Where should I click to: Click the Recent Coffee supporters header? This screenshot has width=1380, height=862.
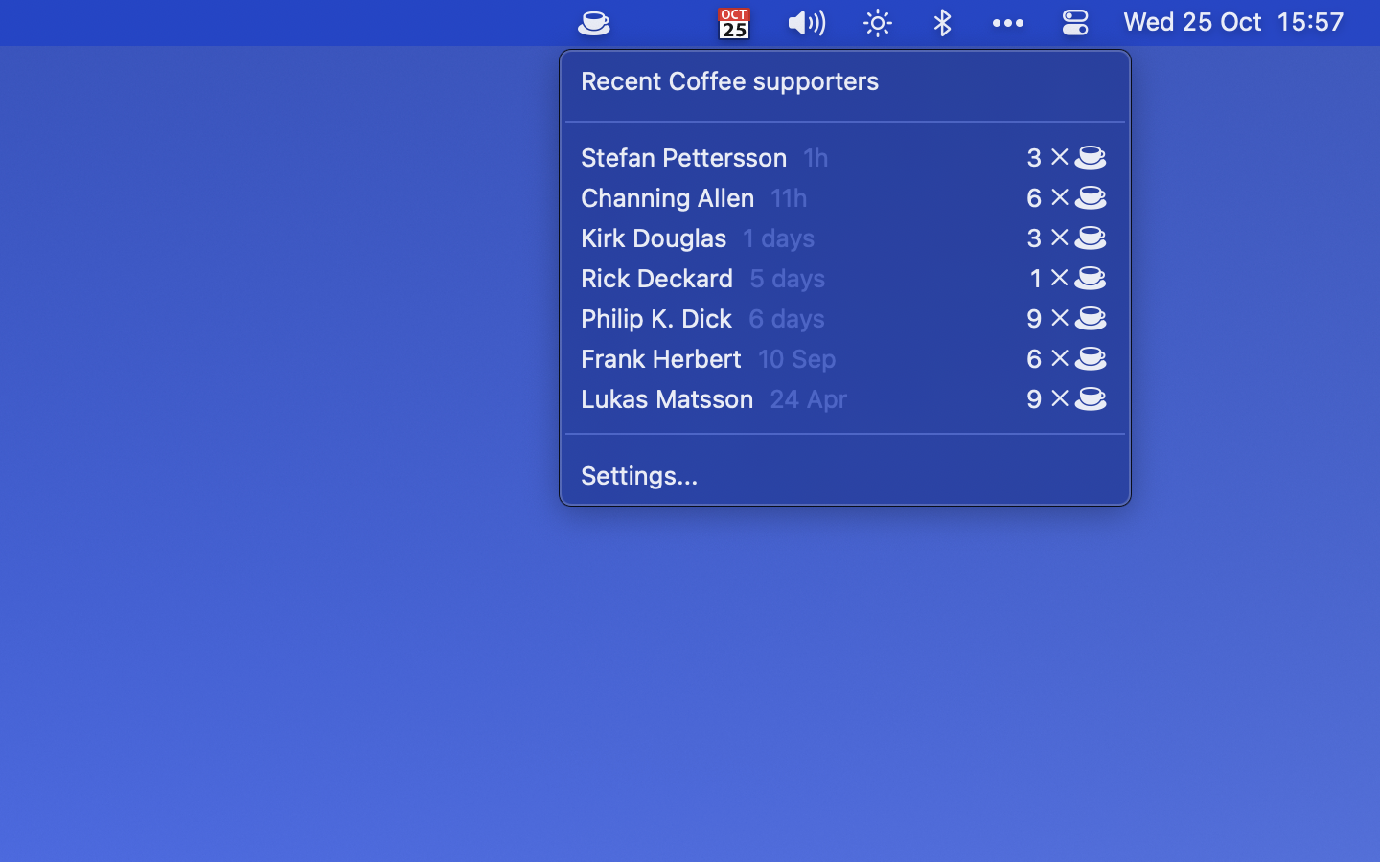729,81
